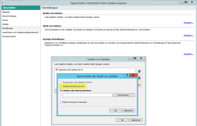Close the Quellen von Updates window

click(x=141, y=58)
